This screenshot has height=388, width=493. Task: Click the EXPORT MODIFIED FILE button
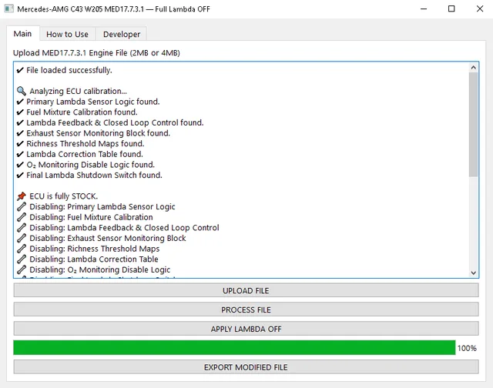pyautogui.click(x=246, y=367)
